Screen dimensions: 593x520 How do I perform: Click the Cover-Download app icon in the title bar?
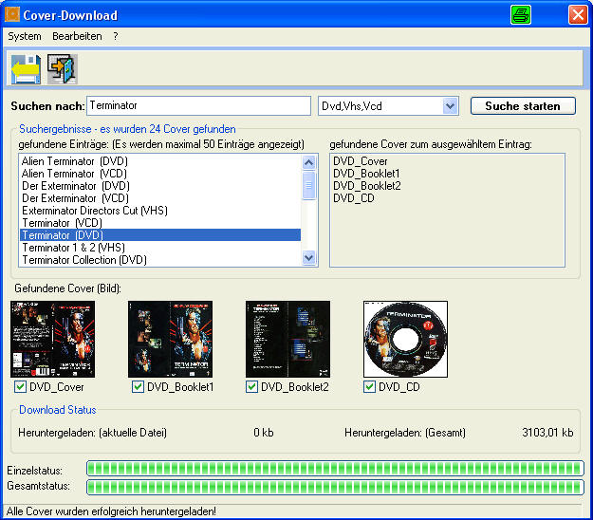[12, 14]
